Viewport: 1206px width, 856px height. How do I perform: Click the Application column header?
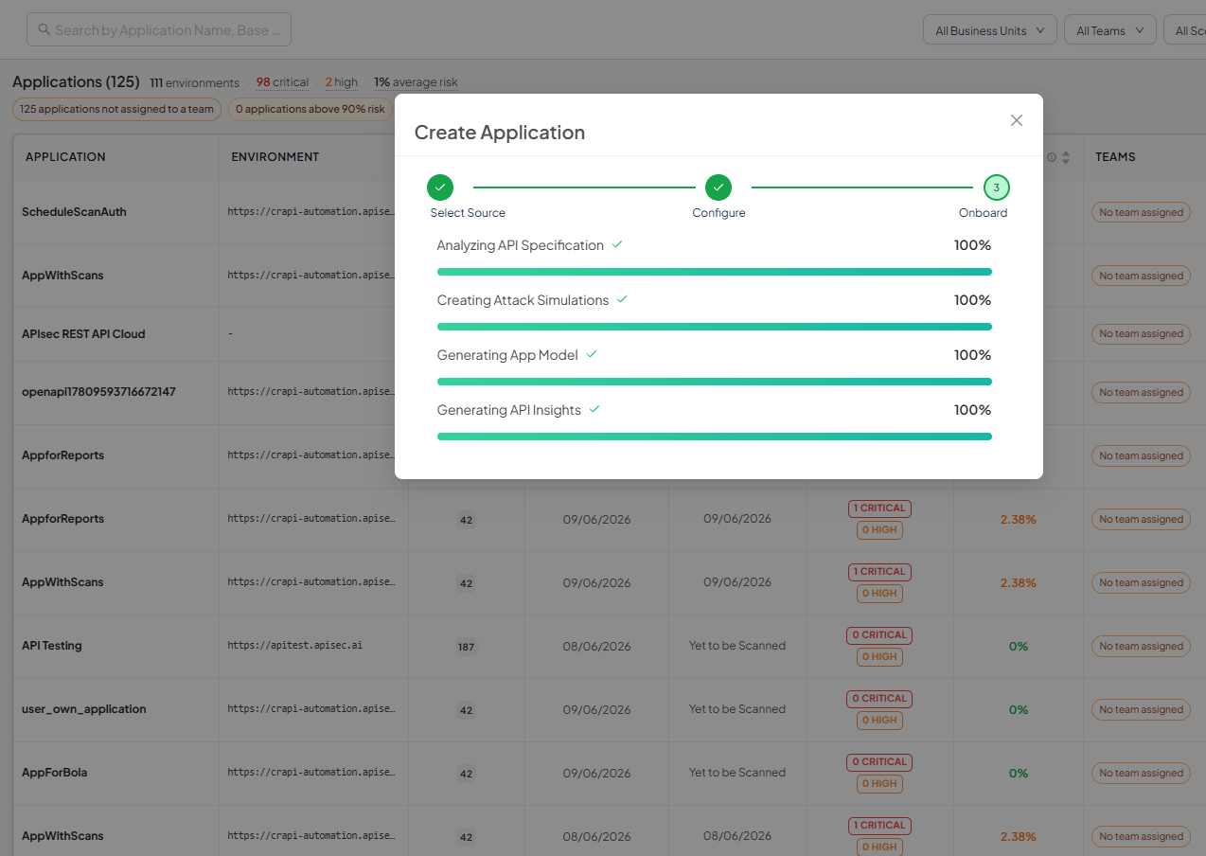coord(65,157)
